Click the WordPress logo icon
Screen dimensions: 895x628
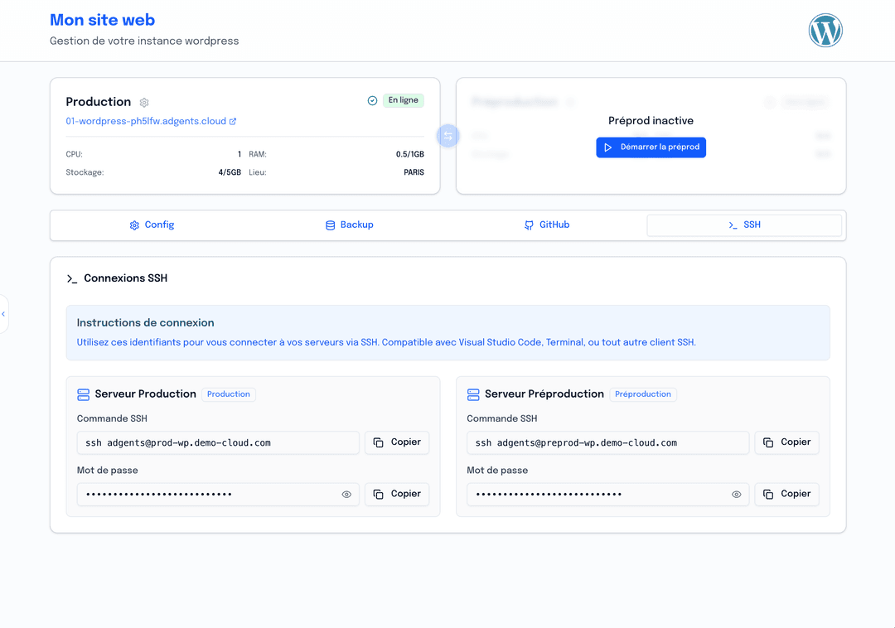point(825,31)
